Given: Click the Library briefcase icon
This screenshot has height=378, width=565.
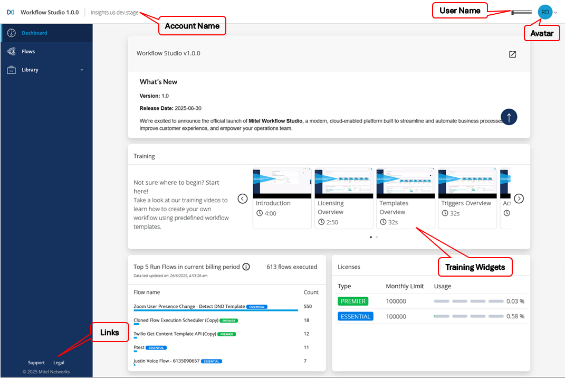Looking at the screenshot, I should pyautogui.click(x=12, y=70).
